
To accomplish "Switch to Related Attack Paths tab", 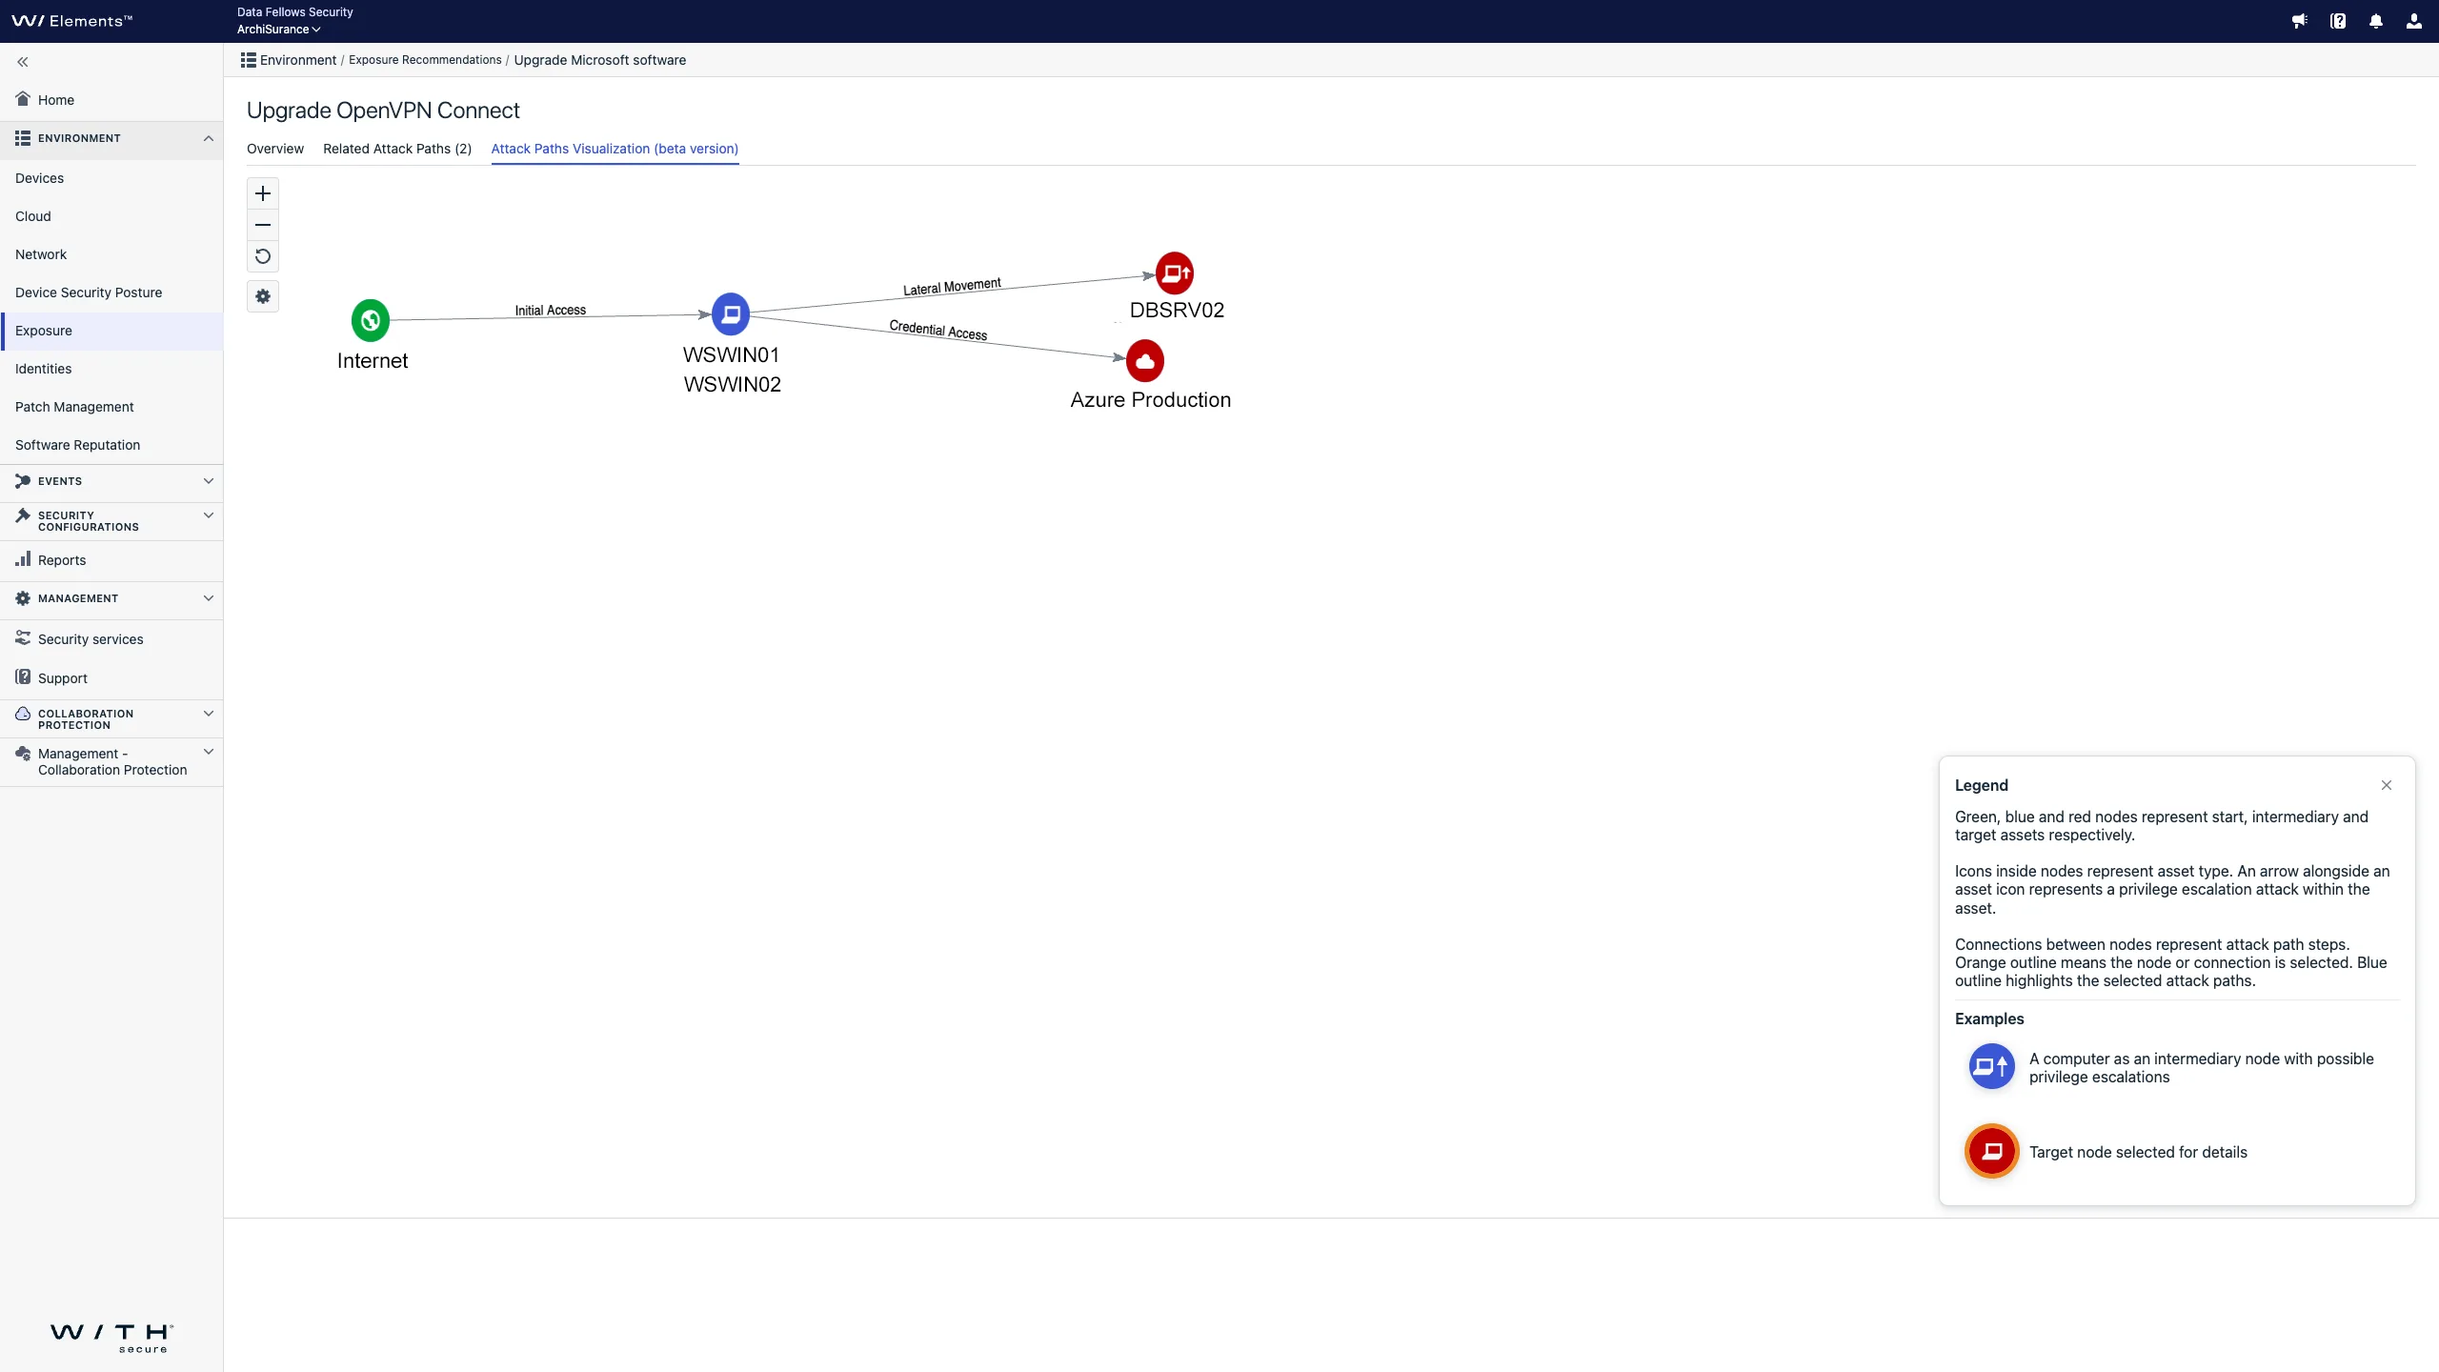I will [397, 149].
